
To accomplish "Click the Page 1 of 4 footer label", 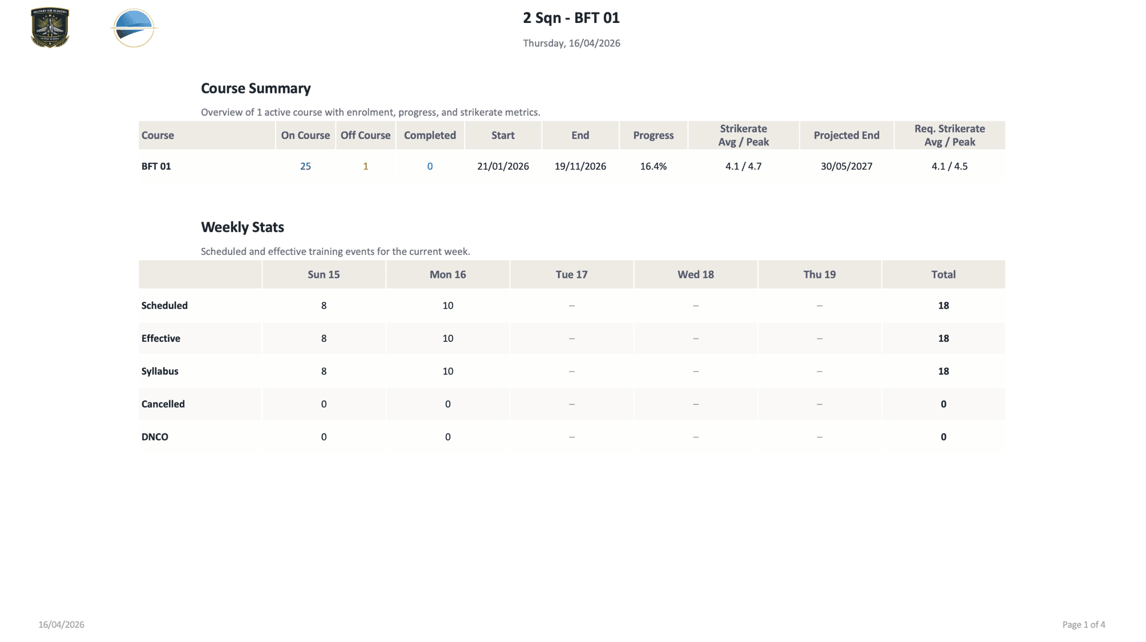I will [x=1082, y=625].
